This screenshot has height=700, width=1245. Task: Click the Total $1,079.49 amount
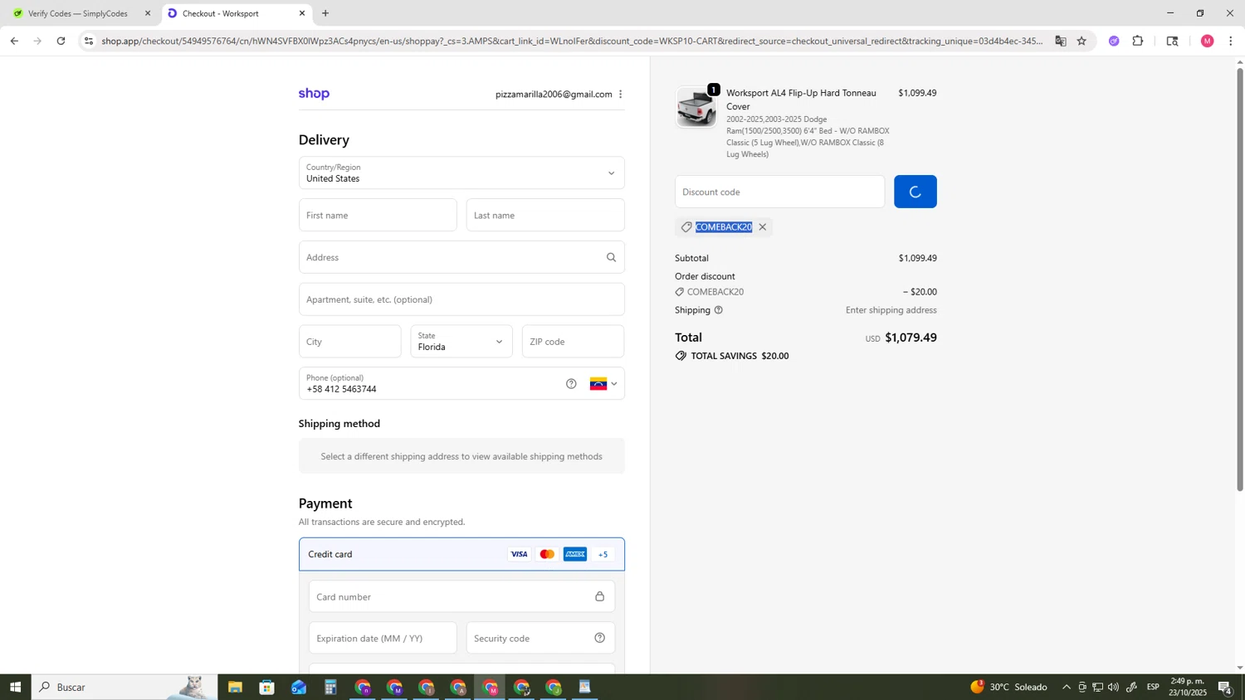(x=911, y=338)
